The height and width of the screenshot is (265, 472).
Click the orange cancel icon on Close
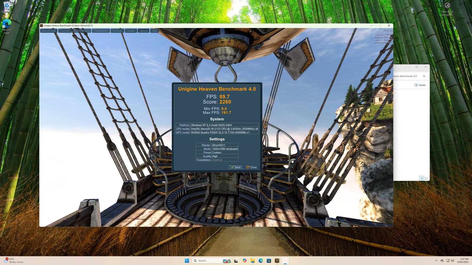[x=248, y=167]
